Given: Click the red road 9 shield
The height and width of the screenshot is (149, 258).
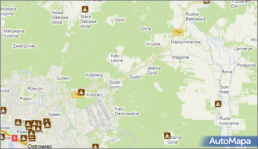Looking at the screenshot, I should click(x=15, y=138).
